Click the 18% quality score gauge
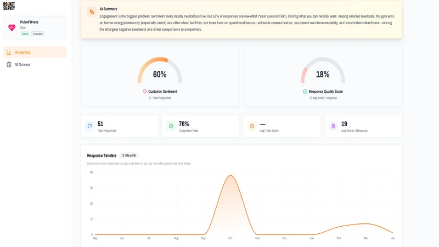The image size is (439, 247). 323,71
